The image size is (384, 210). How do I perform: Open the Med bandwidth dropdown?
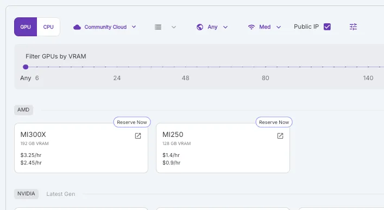(265, 27)
